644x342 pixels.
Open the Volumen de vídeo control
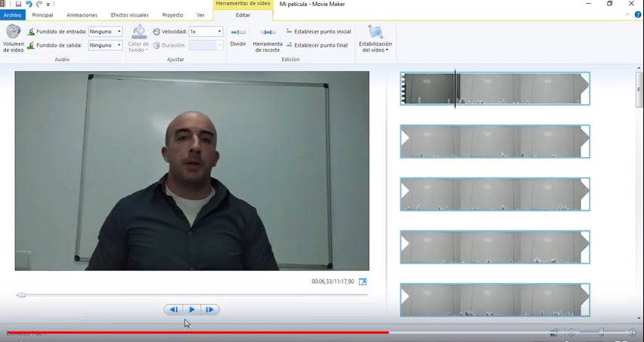[x=13, y=38]
